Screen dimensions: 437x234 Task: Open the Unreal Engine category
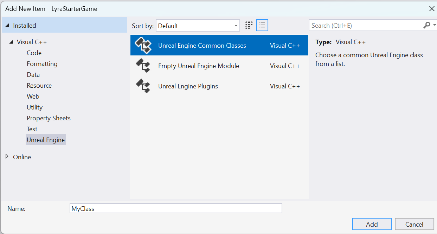45,140
